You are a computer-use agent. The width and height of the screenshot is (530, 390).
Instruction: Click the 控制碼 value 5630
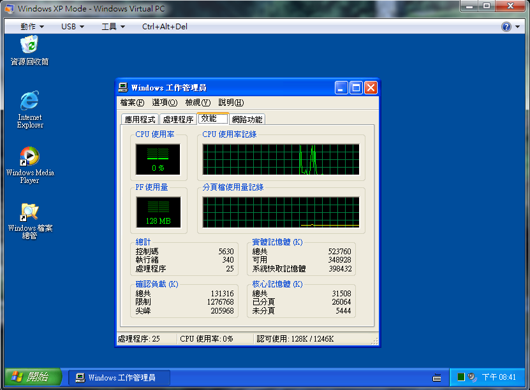(x=226, y=252)
